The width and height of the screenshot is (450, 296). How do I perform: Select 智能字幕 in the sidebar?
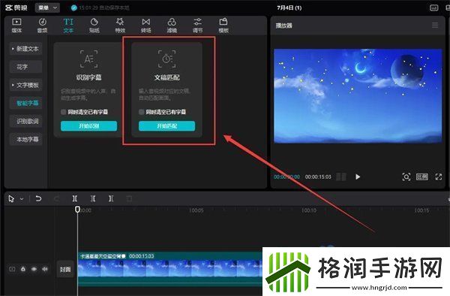(x=25, y=103)
